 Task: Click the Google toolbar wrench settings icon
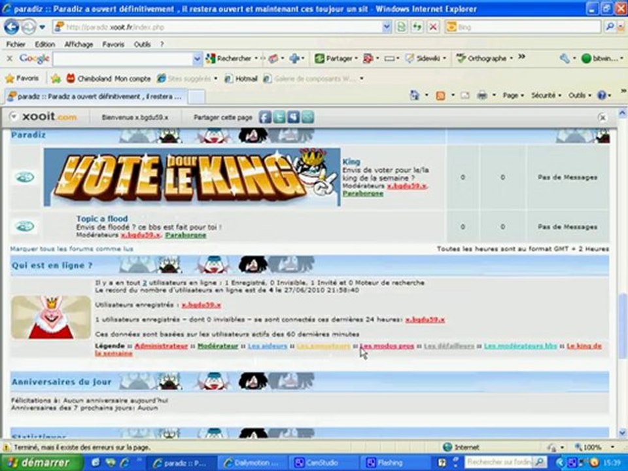point(565,58)
